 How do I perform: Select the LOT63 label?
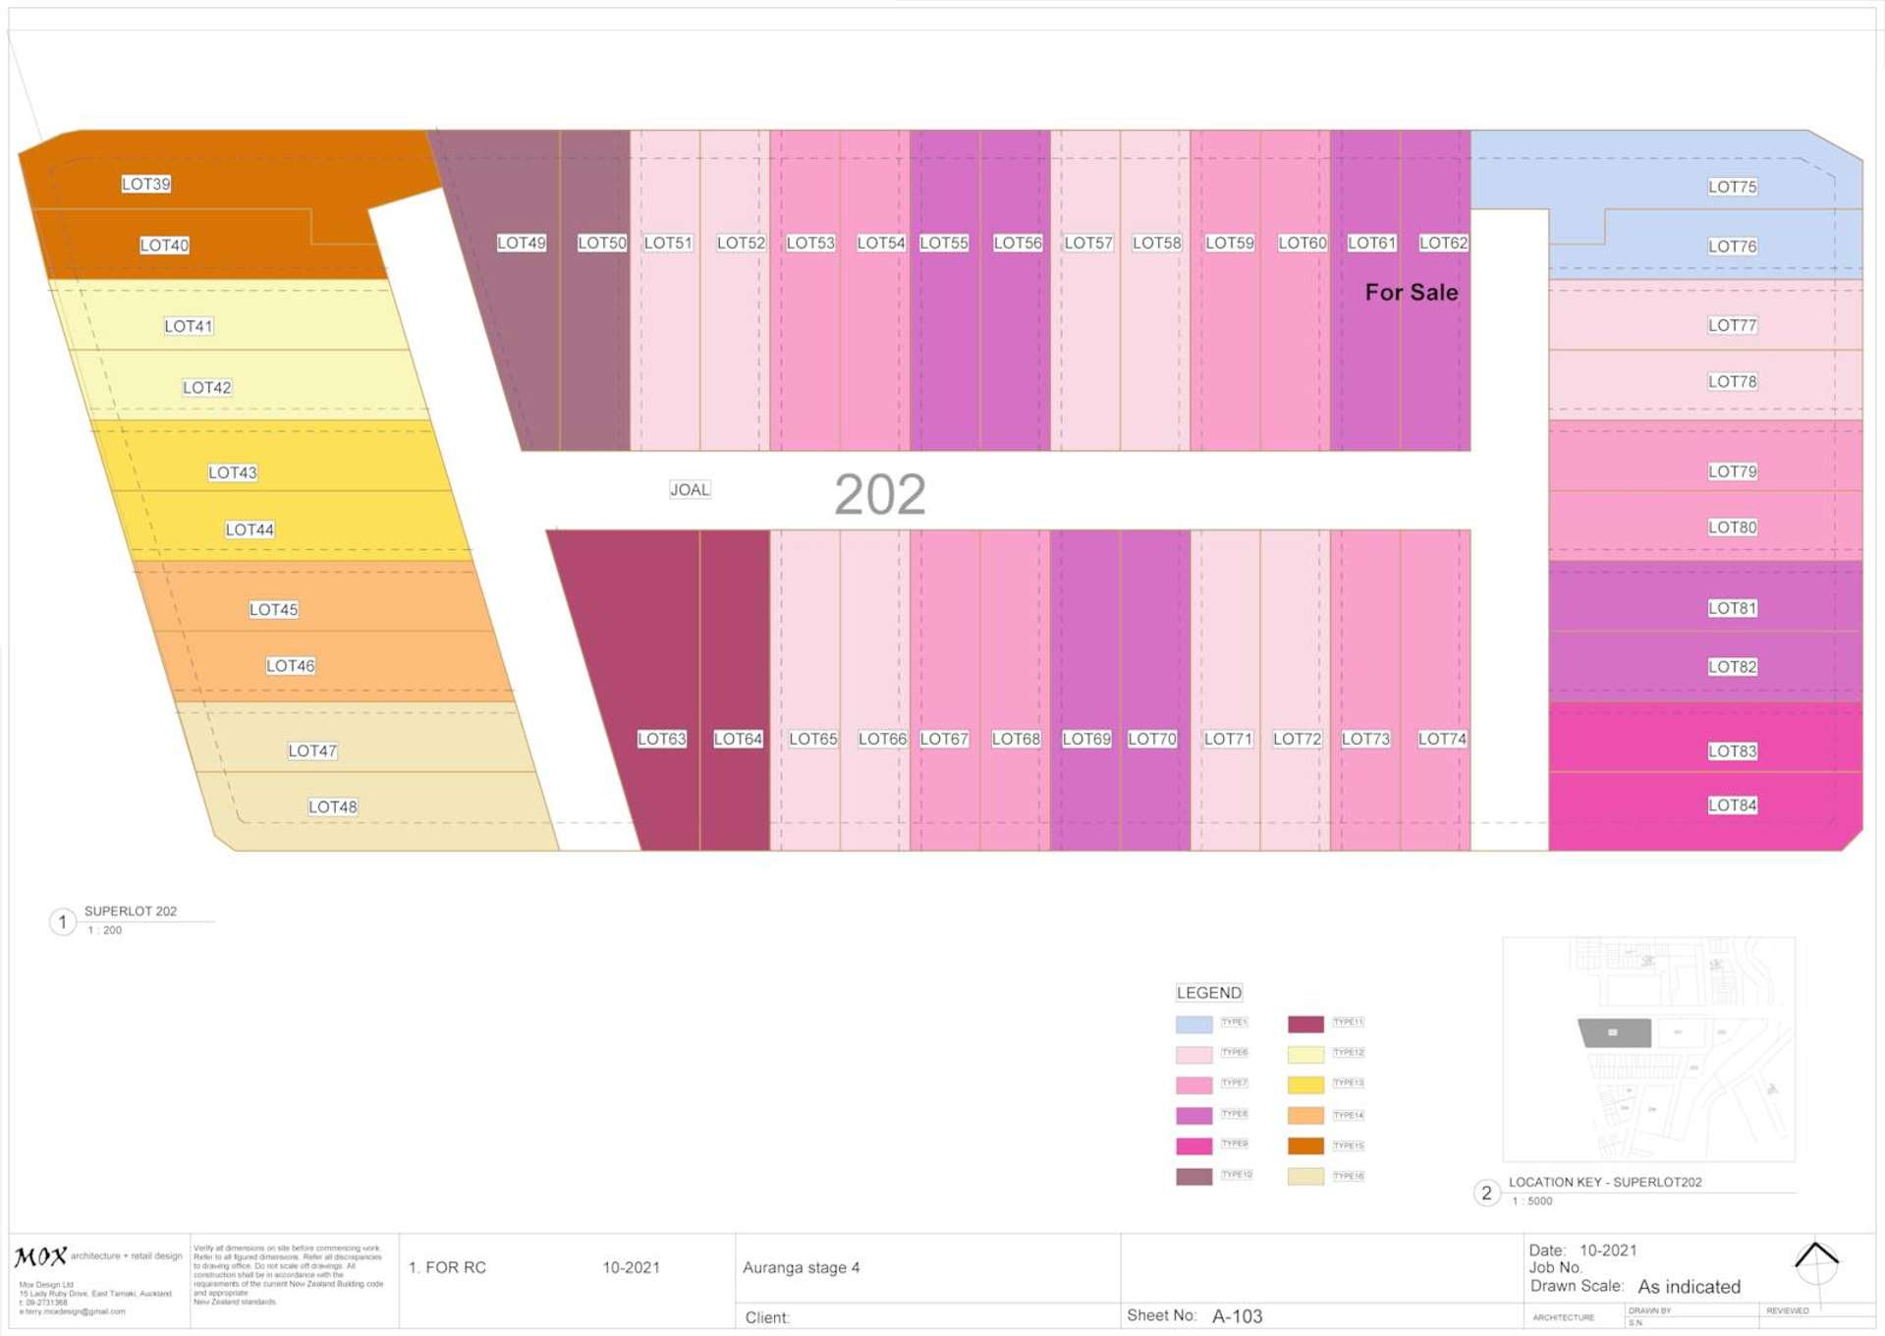[x=661, y=739]
